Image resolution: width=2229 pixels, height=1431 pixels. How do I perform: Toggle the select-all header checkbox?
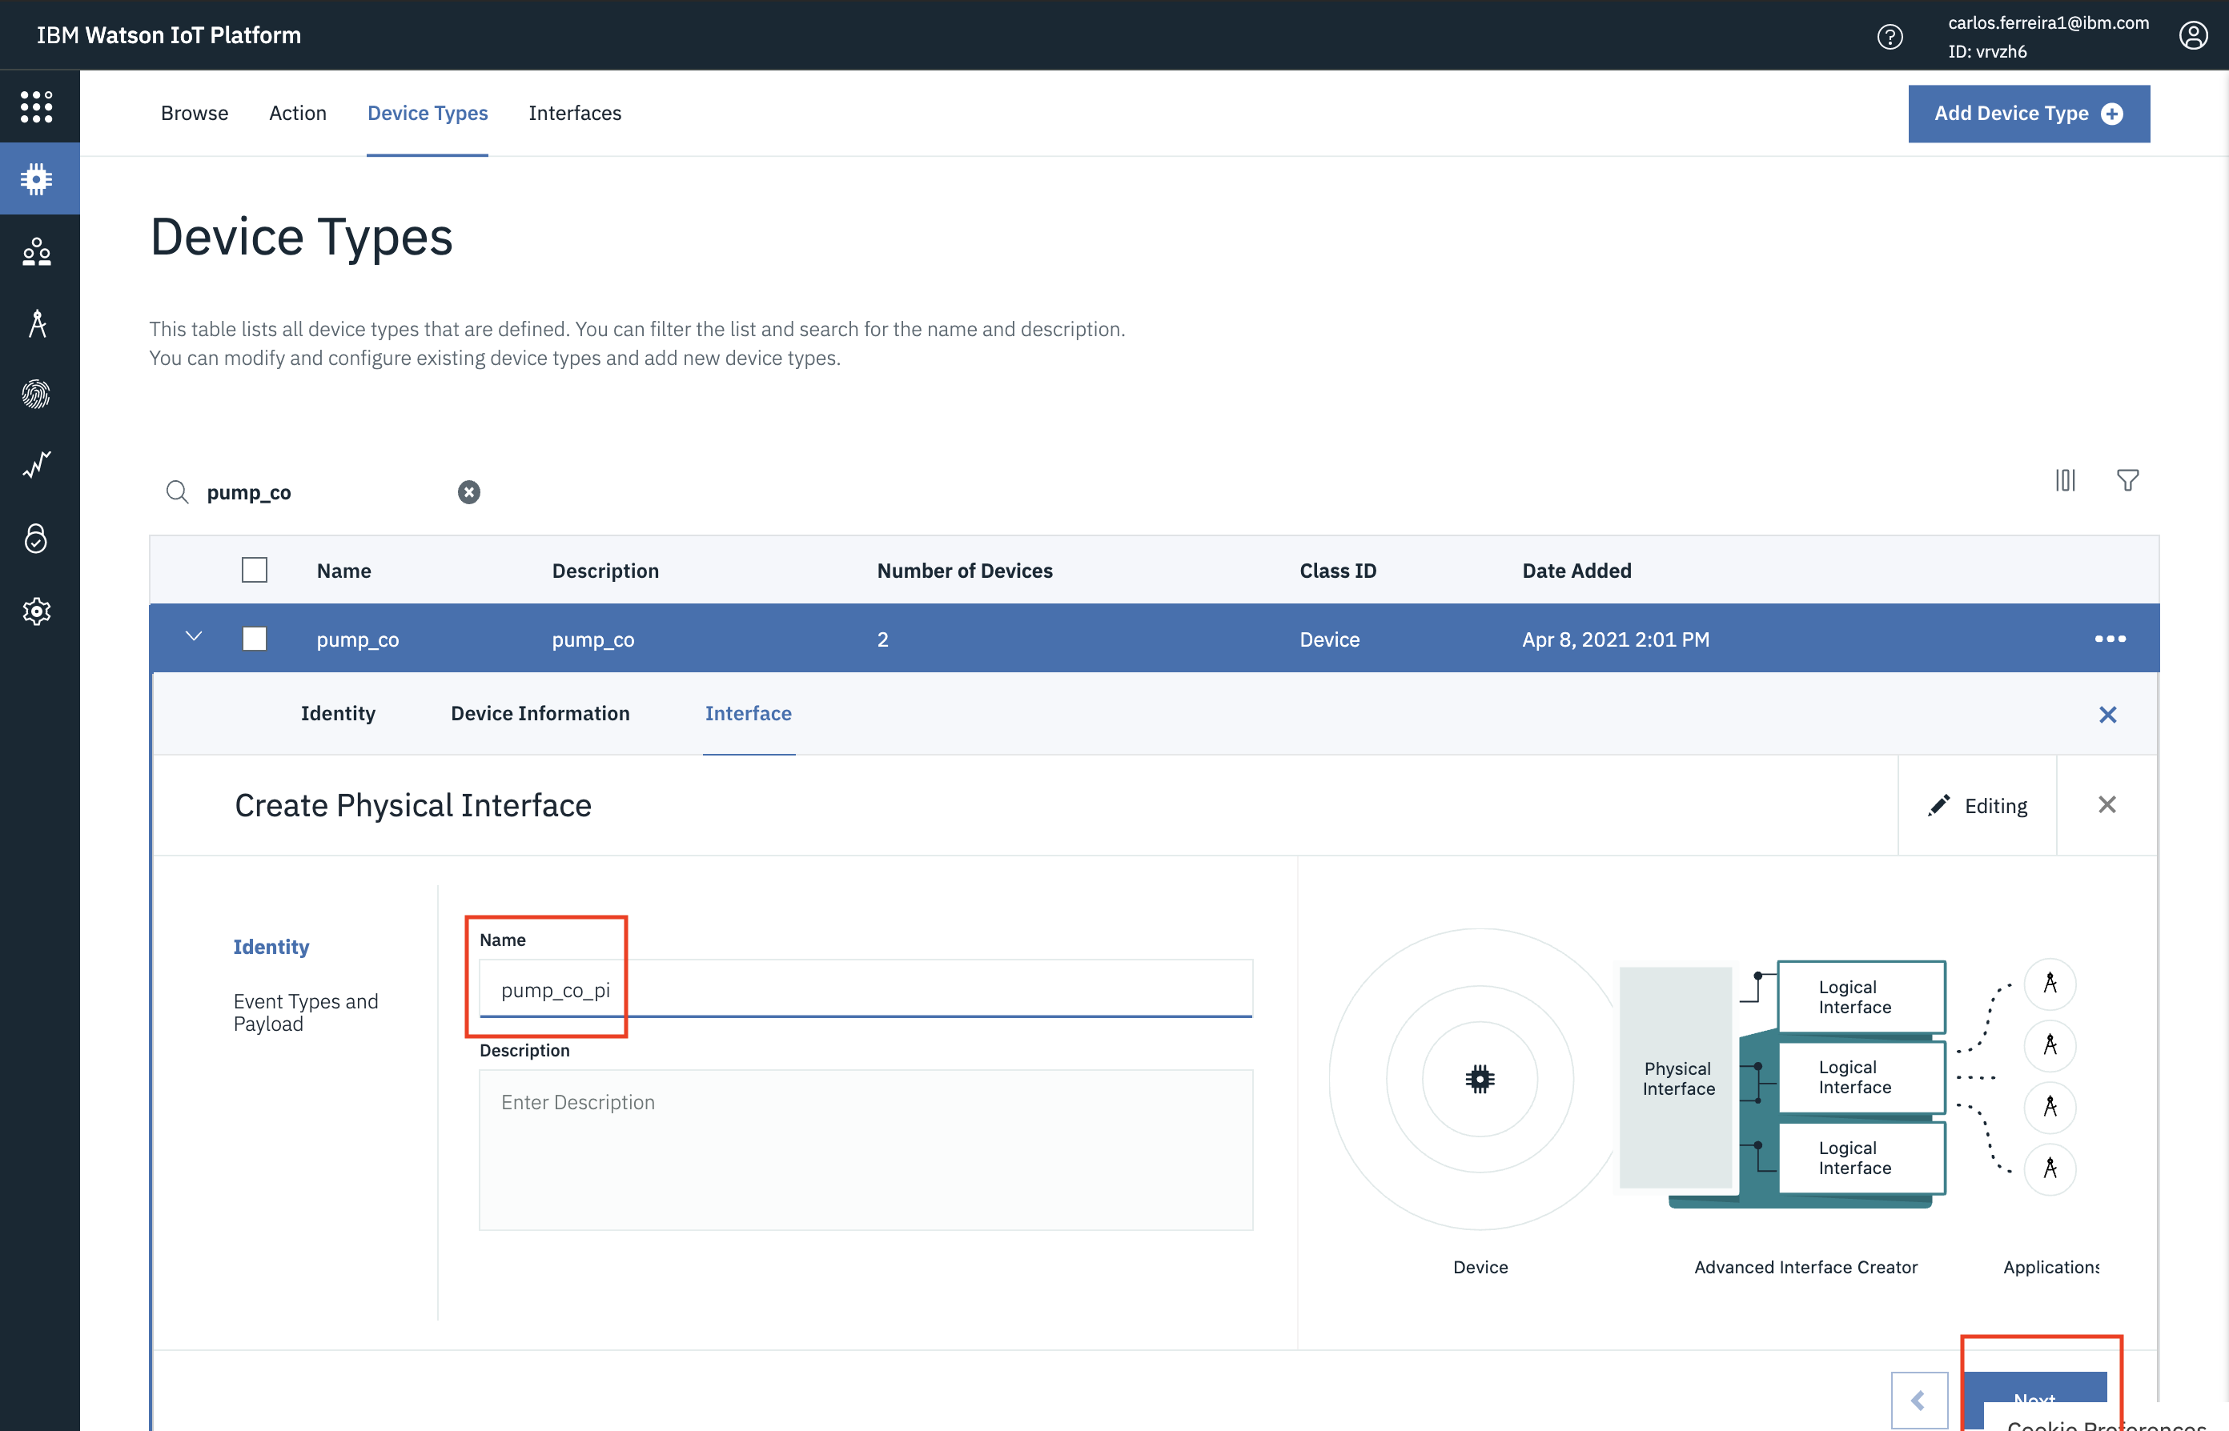coord(254,570)
